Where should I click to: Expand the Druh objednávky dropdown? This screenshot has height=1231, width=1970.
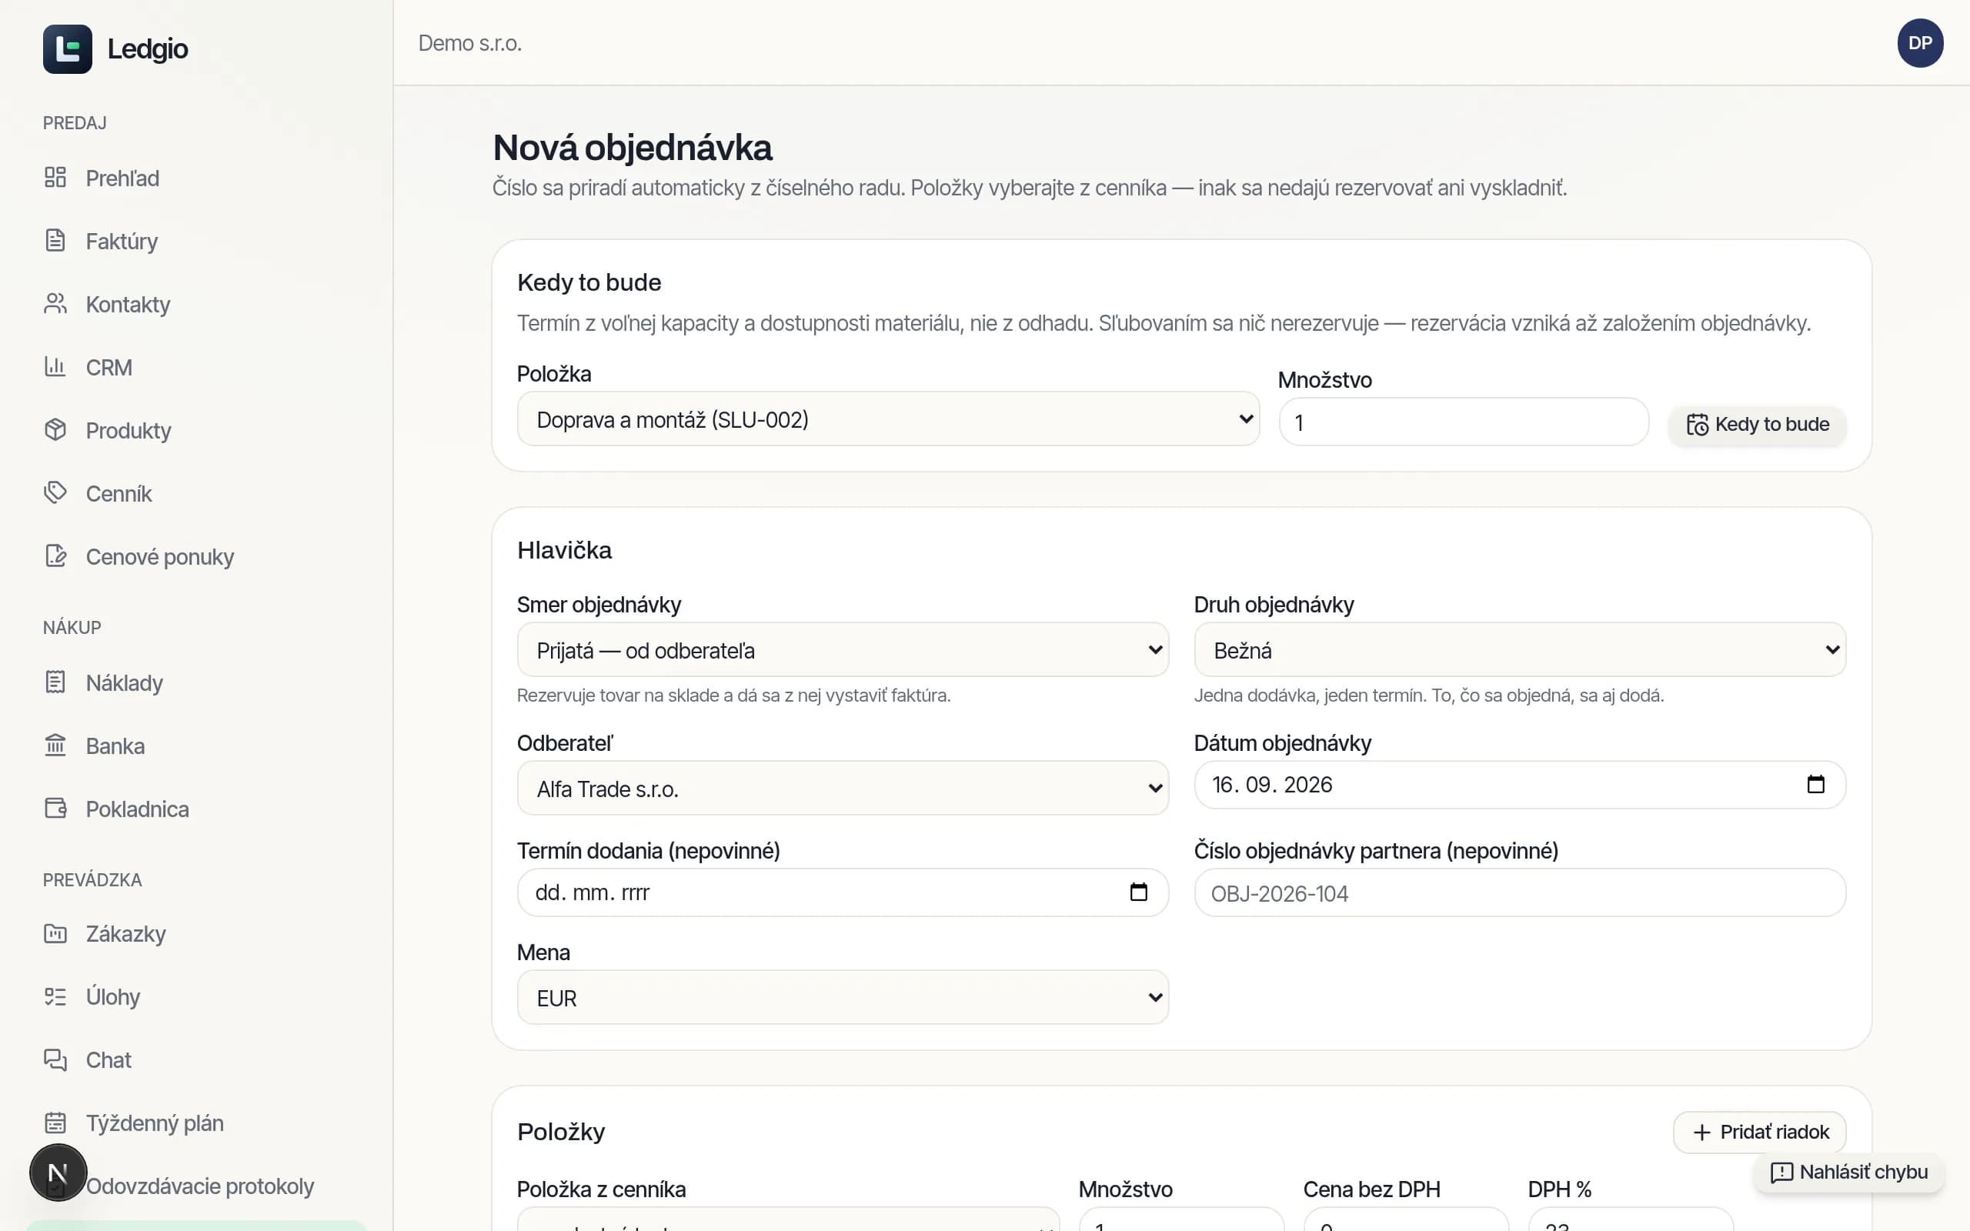(1519, 649)
